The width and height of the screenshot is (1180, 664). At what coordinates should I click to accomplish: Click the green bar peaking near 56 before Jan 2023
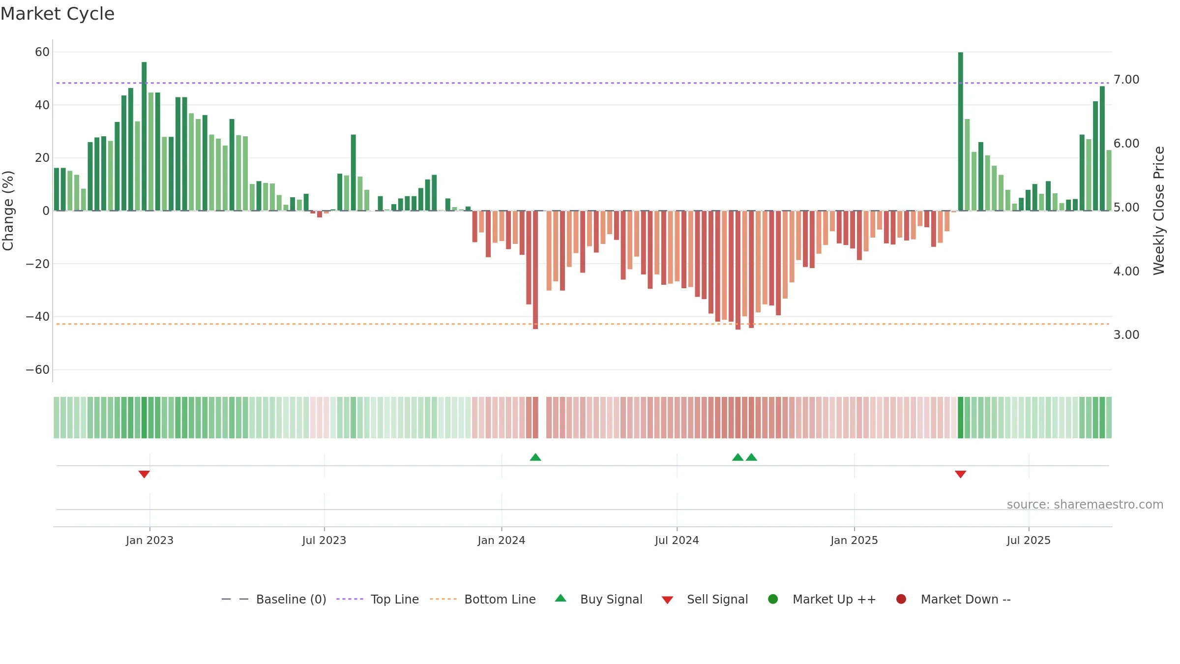(x=144, y=136)
